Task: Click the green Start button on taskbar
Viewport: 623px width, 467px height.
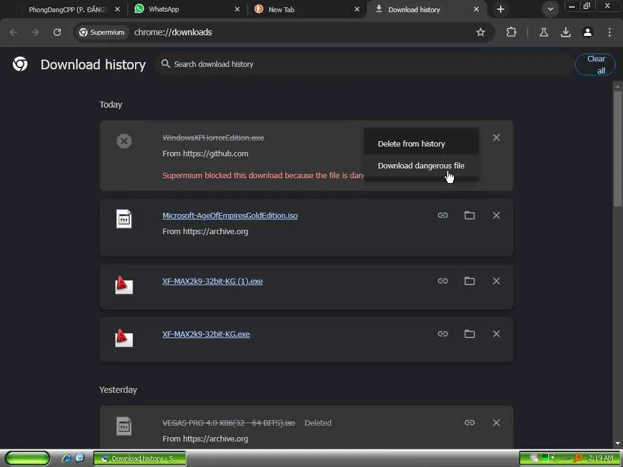Action: pos(27,458)
